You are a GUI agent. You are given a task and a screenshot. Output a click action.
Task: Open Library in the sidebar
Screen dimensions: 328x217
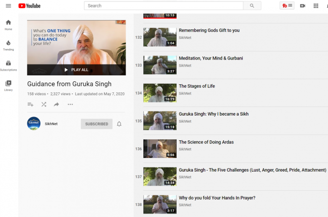(8, 85)
